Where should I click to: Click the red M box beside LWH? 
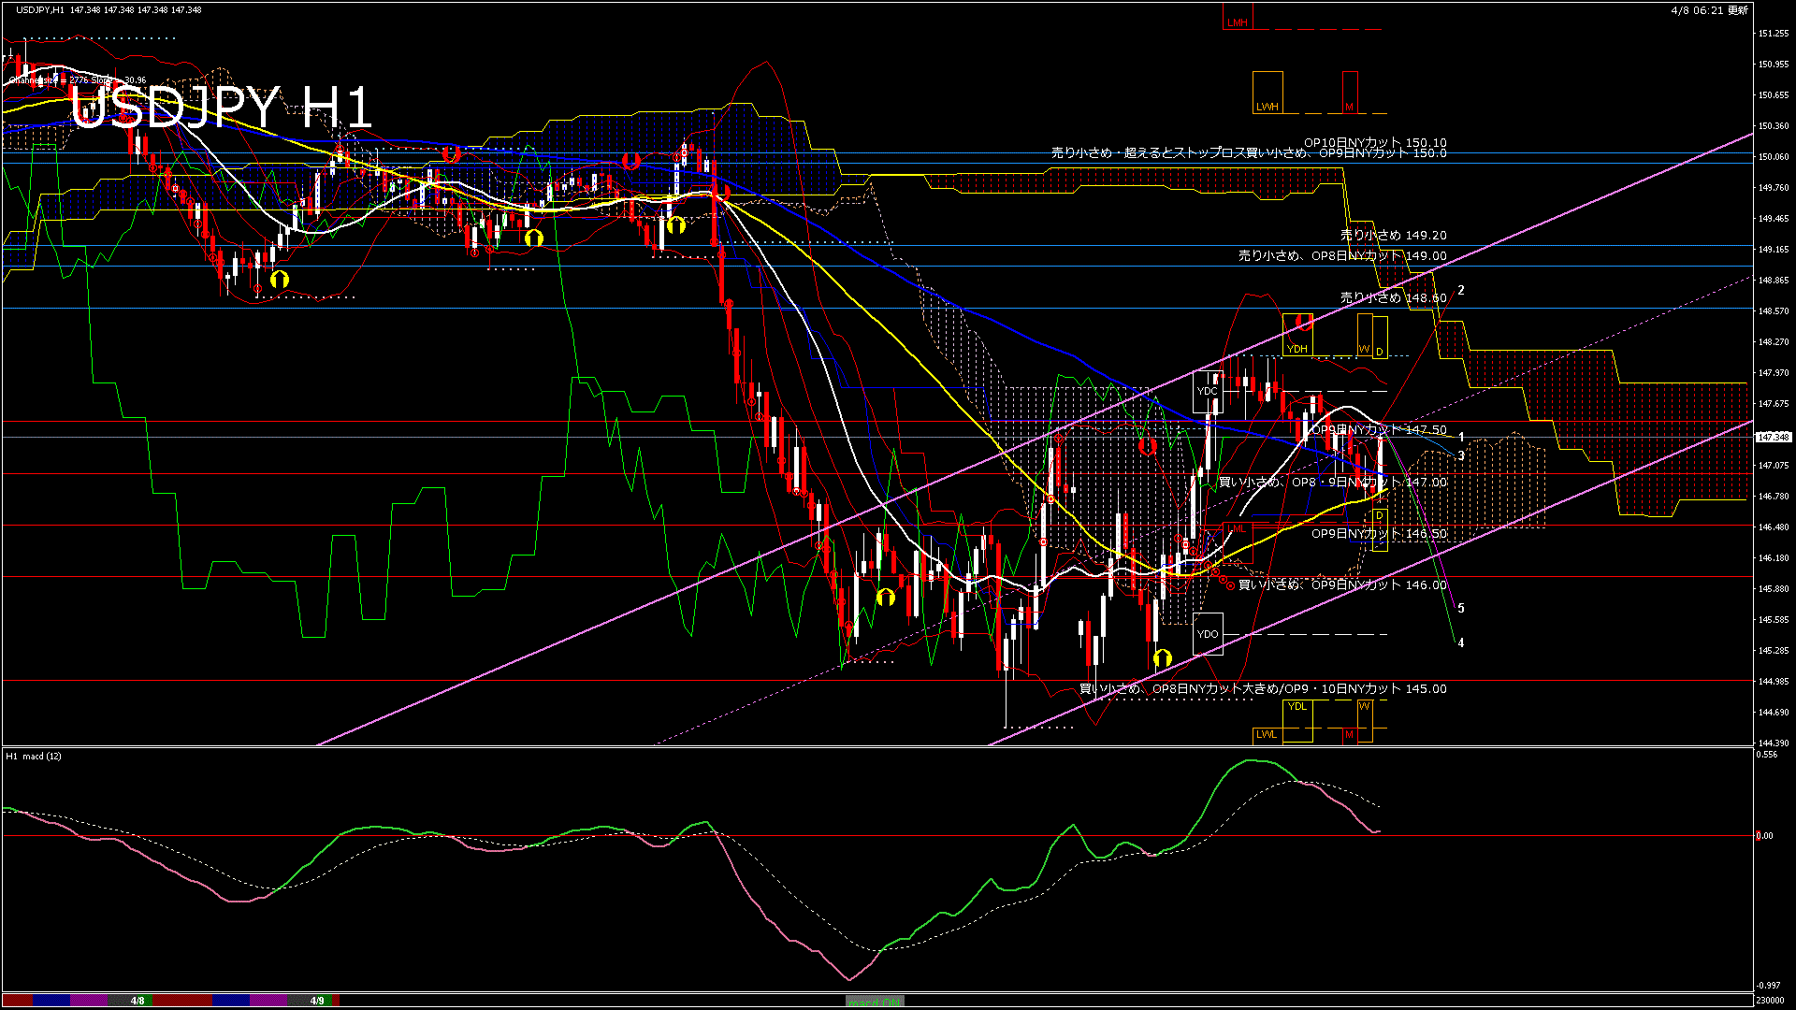(x=1350, y=93)
